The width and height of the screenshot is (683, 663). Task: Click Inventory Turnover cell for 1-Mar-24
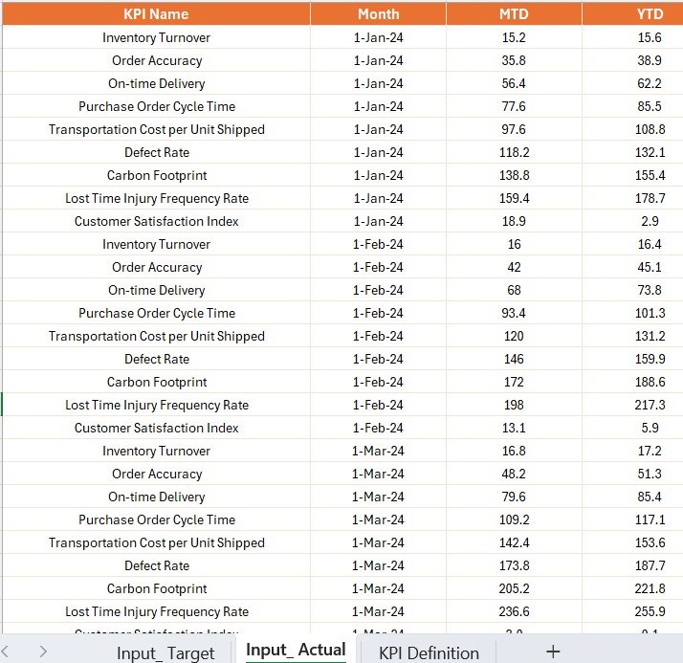click(156, 451)
